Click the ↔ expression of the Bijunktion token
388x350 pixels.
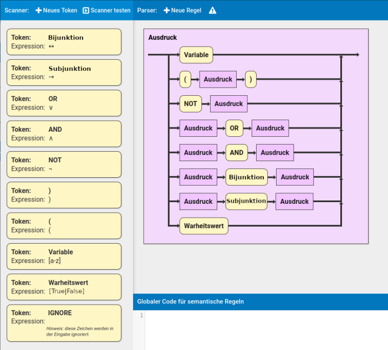tap(51, 46)
